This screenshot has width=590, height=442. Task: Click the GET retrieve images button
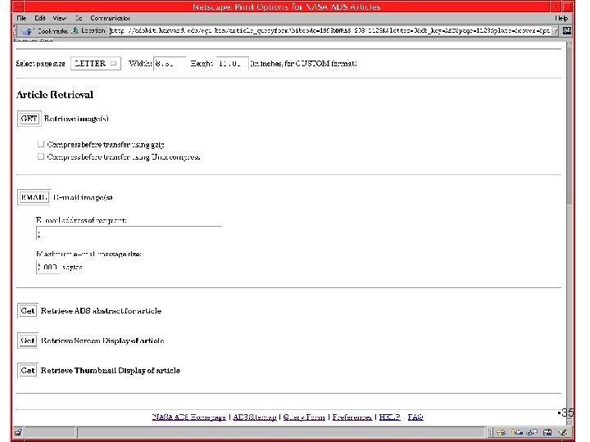pos(29,119)
